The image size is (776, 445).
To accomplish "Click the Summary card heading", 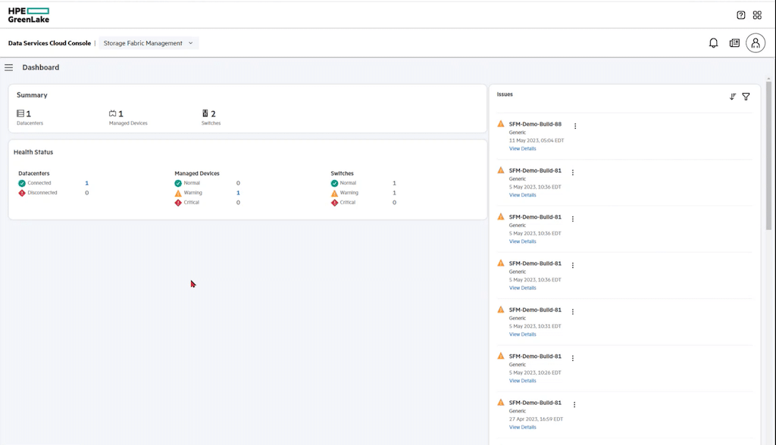I will [32, 95].
